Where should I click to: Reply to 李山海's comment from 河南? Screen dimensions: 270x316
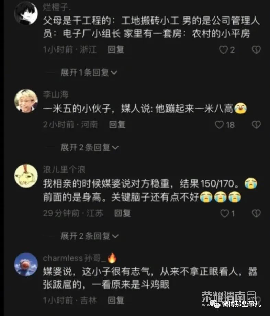pos(117,125)
